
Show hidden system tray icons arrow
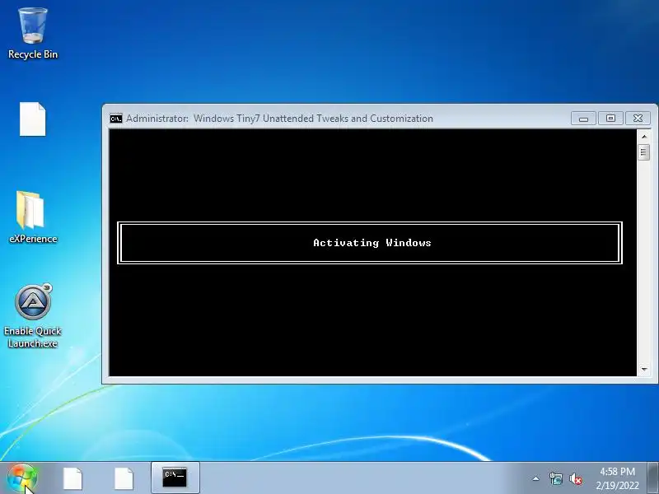(536, 478)
